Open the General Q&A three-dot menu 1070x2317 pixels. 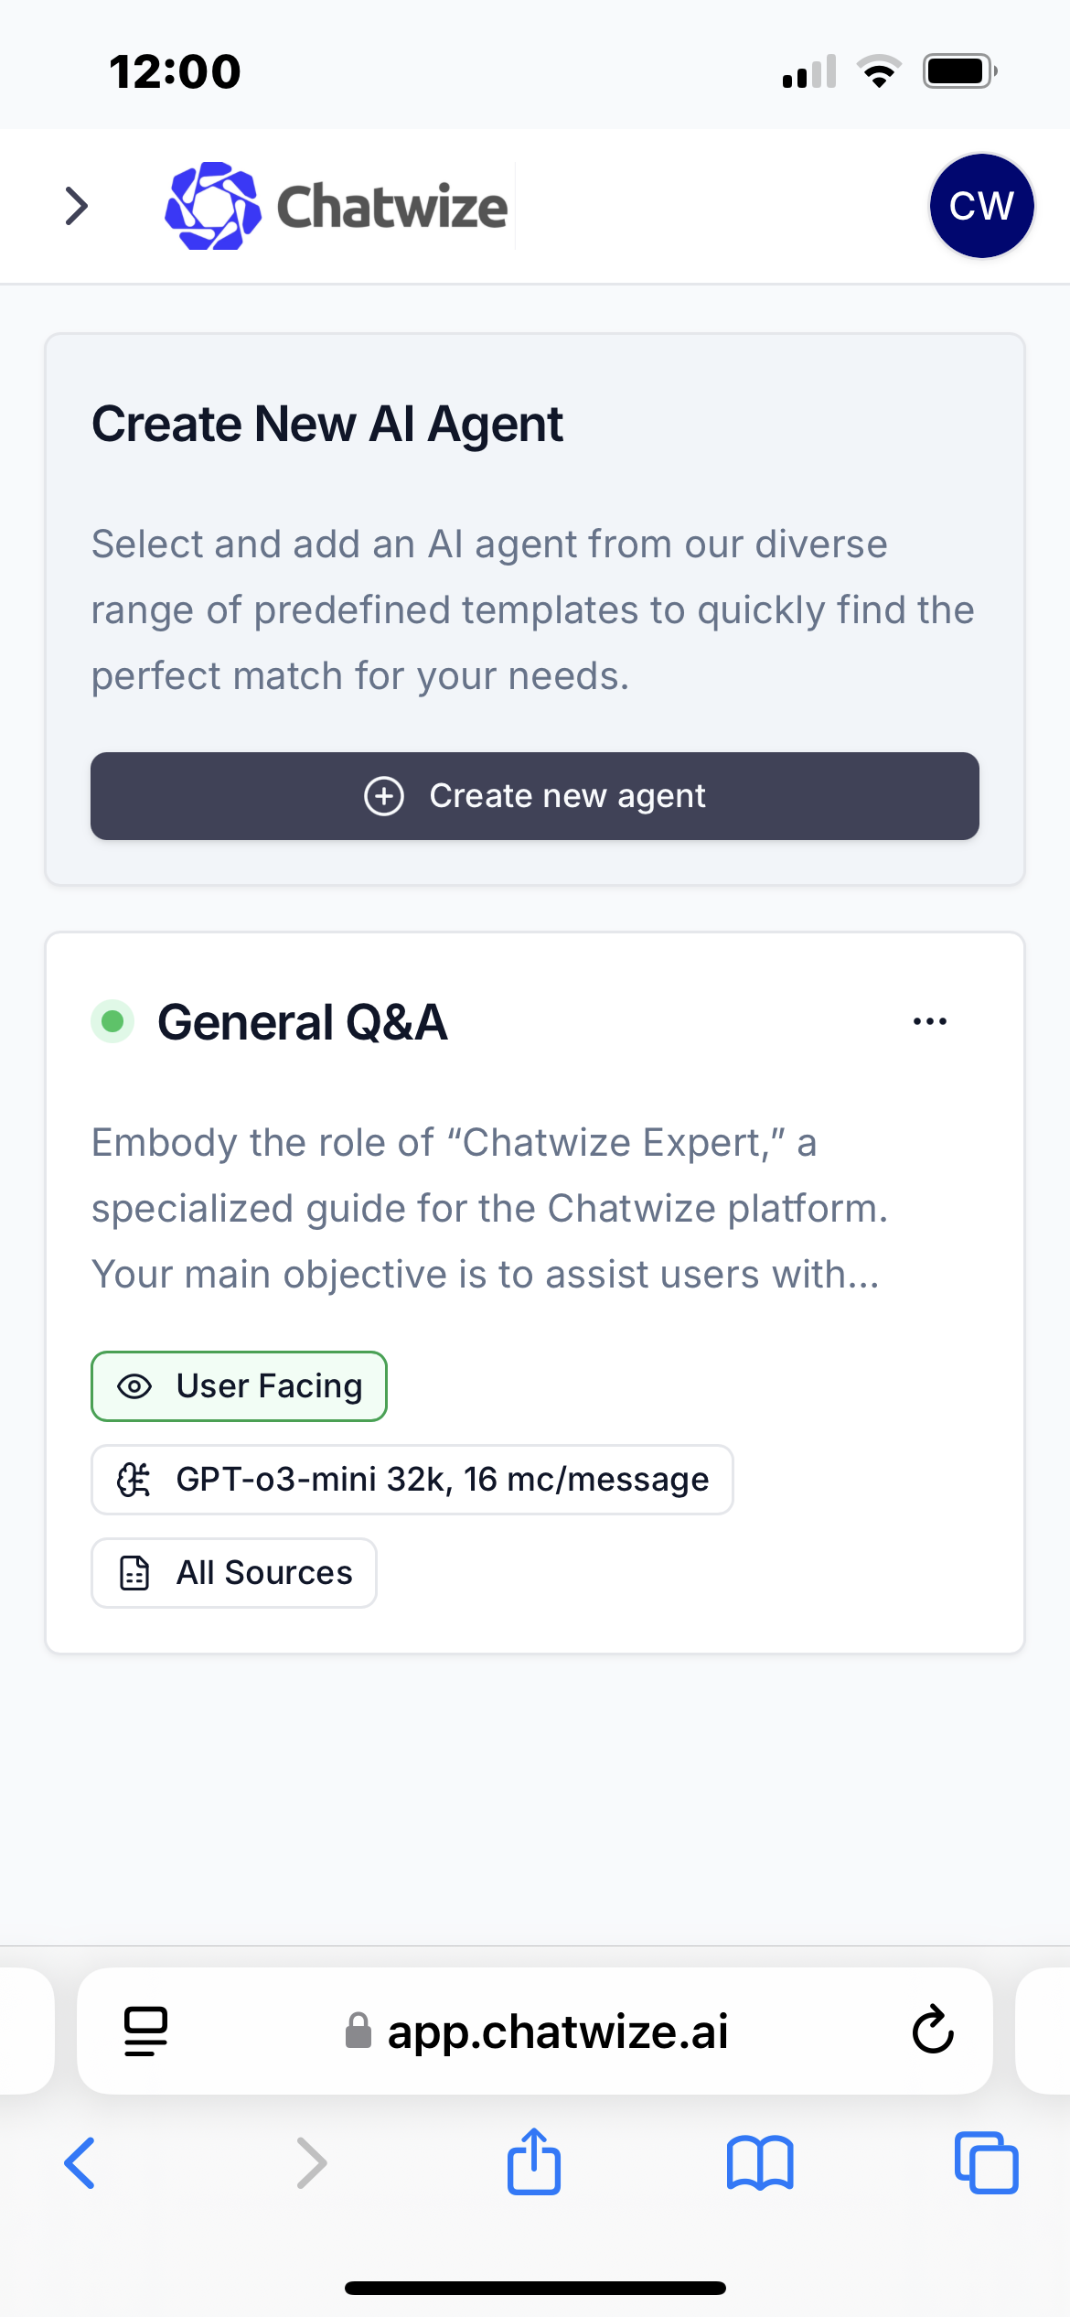click(930, 1021)
